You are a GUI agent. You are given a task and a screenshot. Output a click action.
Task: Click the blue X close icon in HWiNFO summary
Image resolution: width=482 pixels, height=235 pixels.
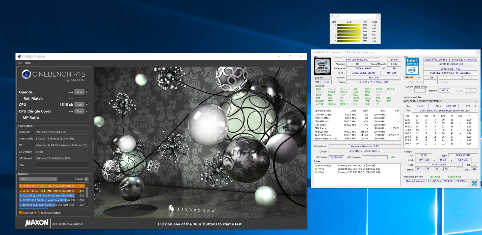[474, 183]
